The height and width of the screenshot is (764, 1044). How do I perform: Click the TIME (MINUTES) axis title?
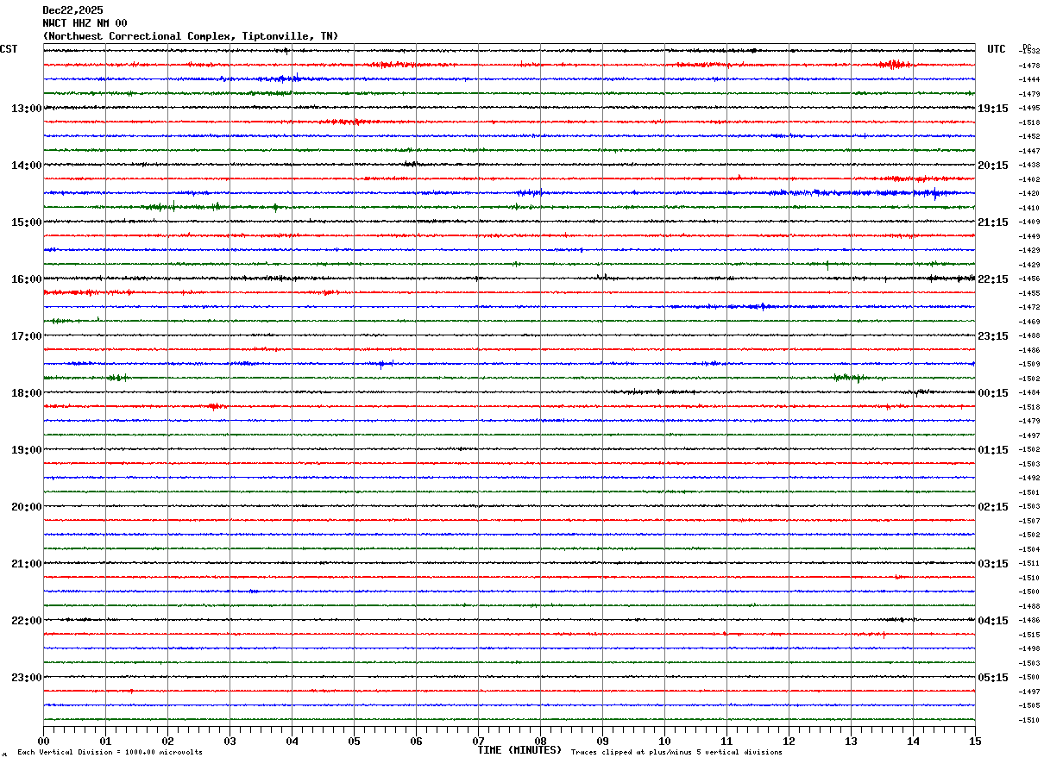coord(519,750)
